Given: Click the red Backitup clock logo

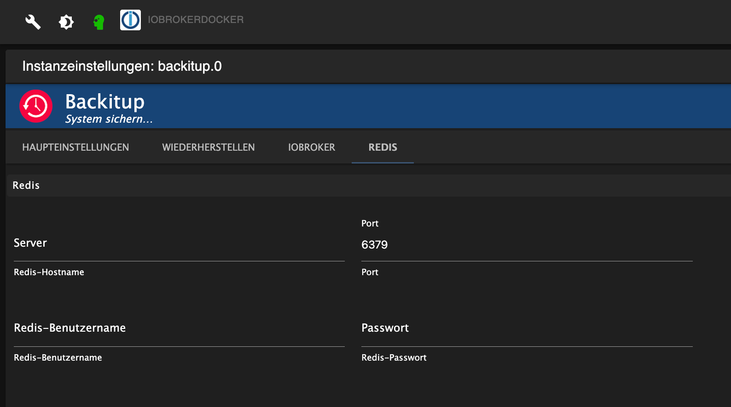Looking at the screenshot, I should pyautogui.click(x=36, y=106).
